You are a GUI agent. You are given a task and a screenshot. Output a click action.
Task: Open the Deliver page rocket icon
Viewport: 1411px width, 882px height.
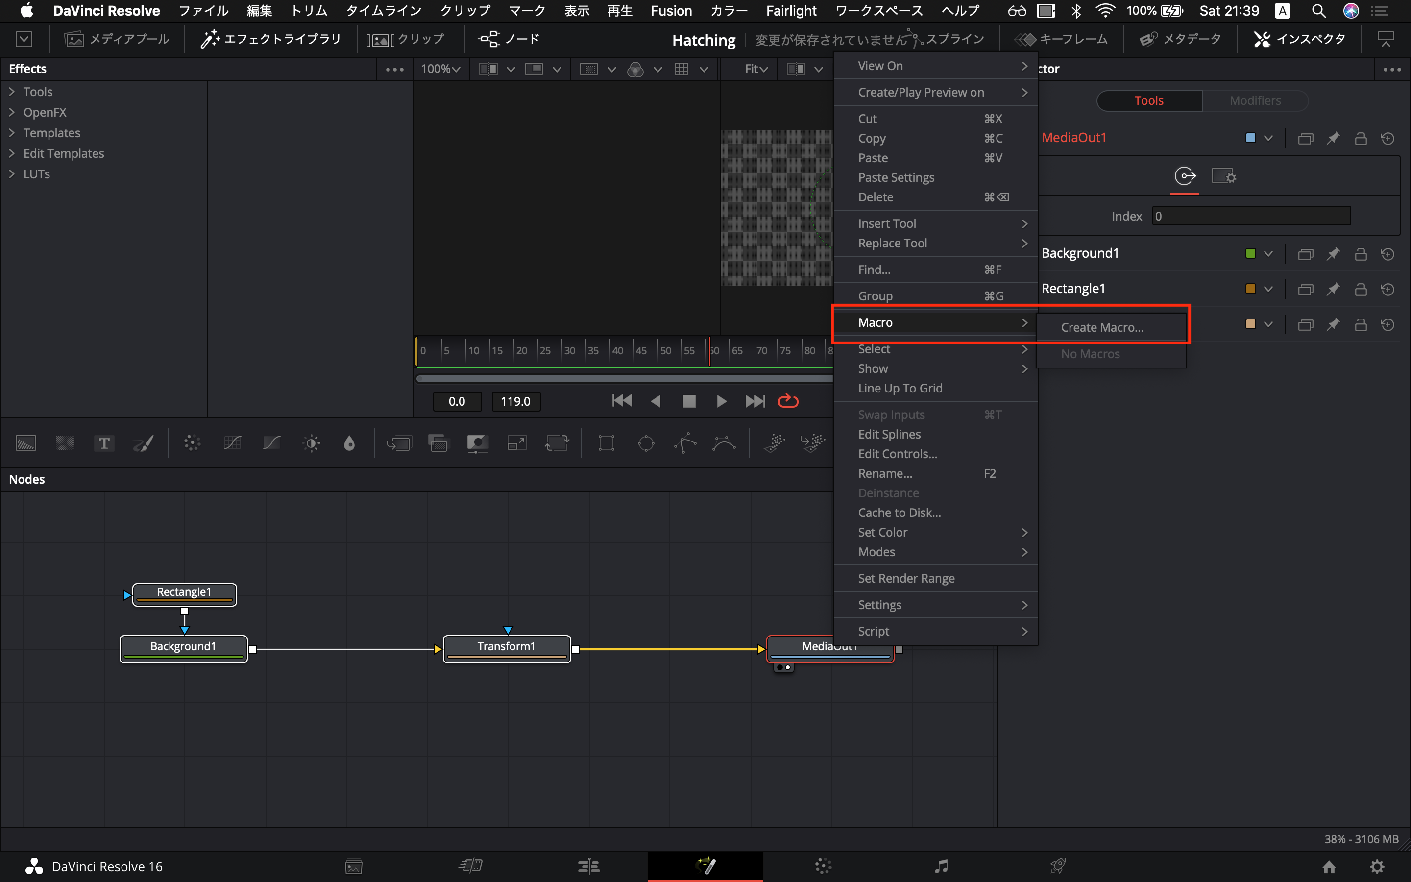click(x=1058, y=866)
